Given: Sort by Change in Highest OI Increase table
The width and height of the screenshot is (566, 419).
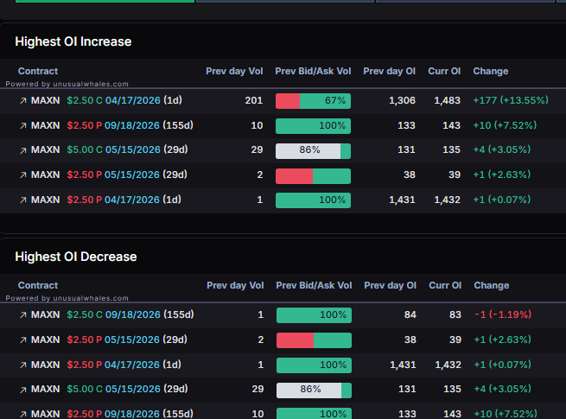Looking at the screenshot, I should [x=491, y=71].
